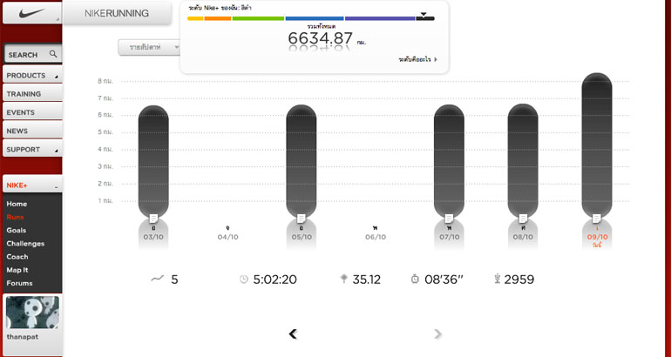
Task: Expand the PRODUCTS menu
Action: (31, 76)
